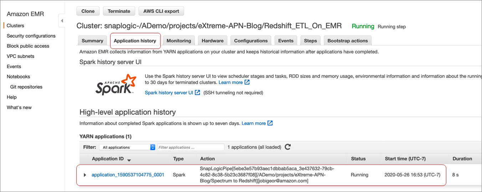Click external-link icon after Spark history server UI

tap(198, 92)
